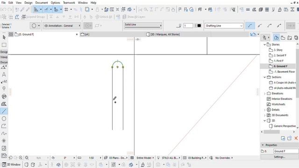299x168 pixels.
Task: Open the Annotation - General layer dropdown
Action: click(62, 26)
